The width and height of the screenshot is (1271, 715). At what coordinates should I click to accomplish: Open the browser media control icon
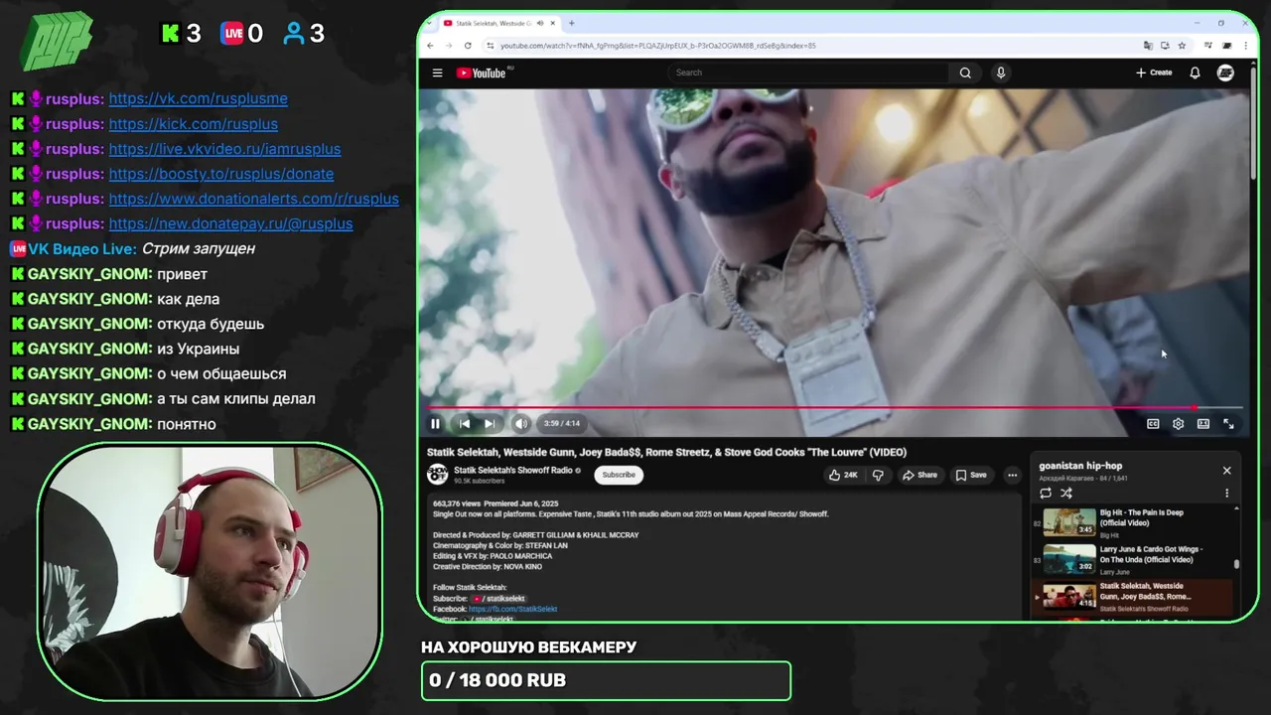(1207, 46)
